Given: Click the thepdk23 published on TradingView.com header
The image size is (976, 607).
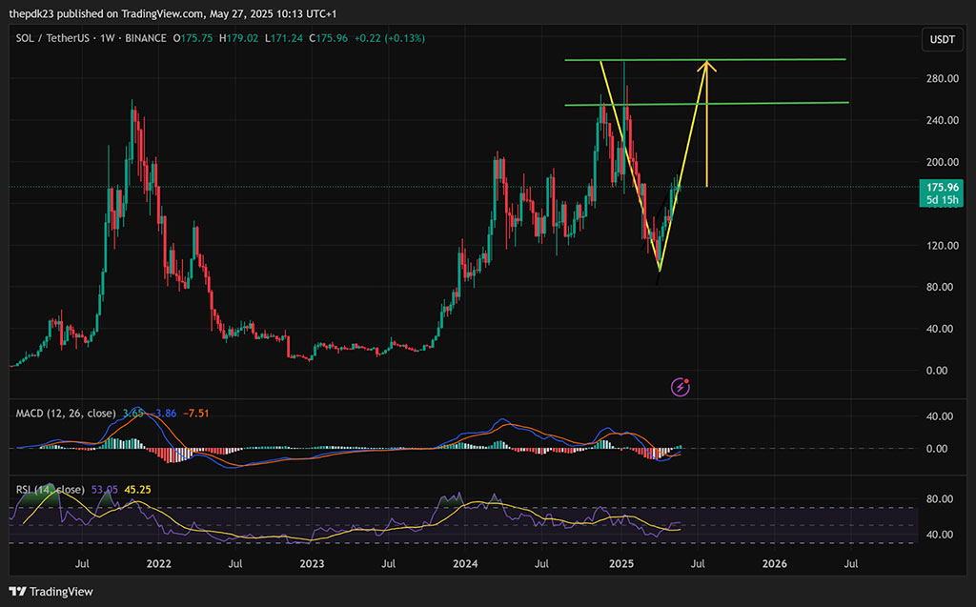Looking at the screenshot, I should tap(173, 13).
